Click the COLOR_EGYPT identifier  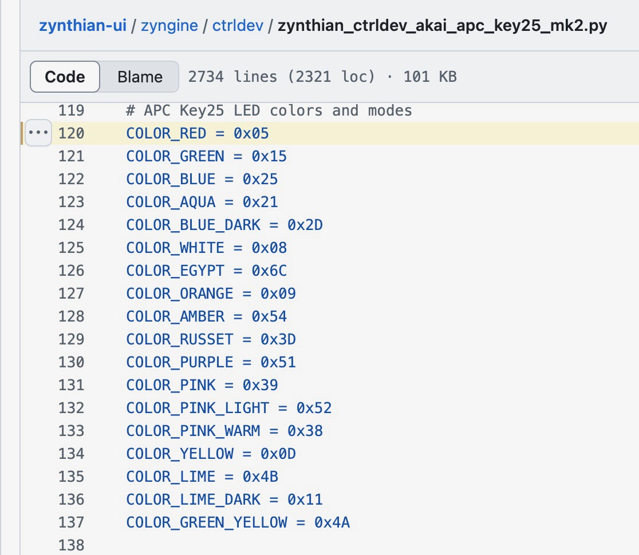pyautogui.click(x=175, y=271)
